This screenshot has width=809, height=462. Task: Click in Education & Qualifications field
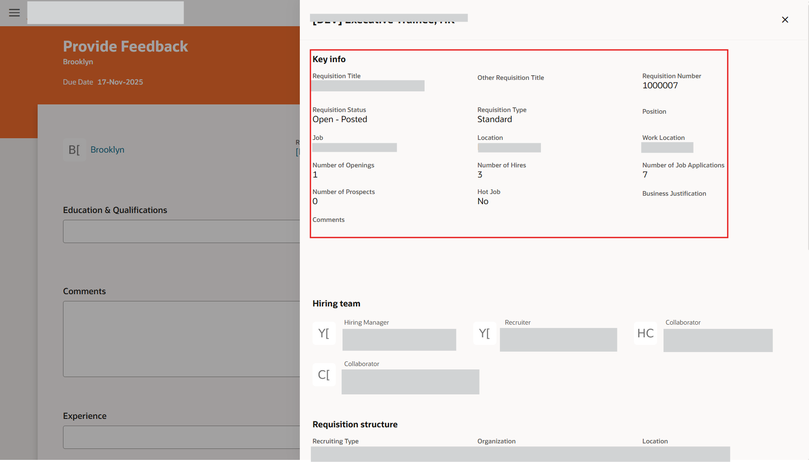[x=181, y=231]
